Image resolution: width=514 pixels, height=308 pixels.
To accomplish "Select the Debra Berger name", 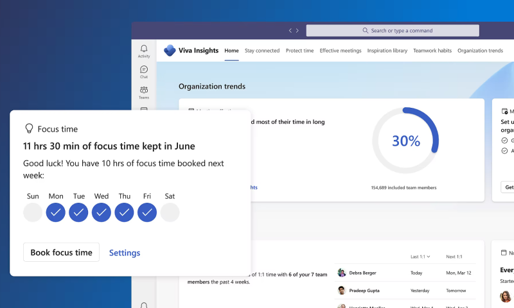I will 362,273.
